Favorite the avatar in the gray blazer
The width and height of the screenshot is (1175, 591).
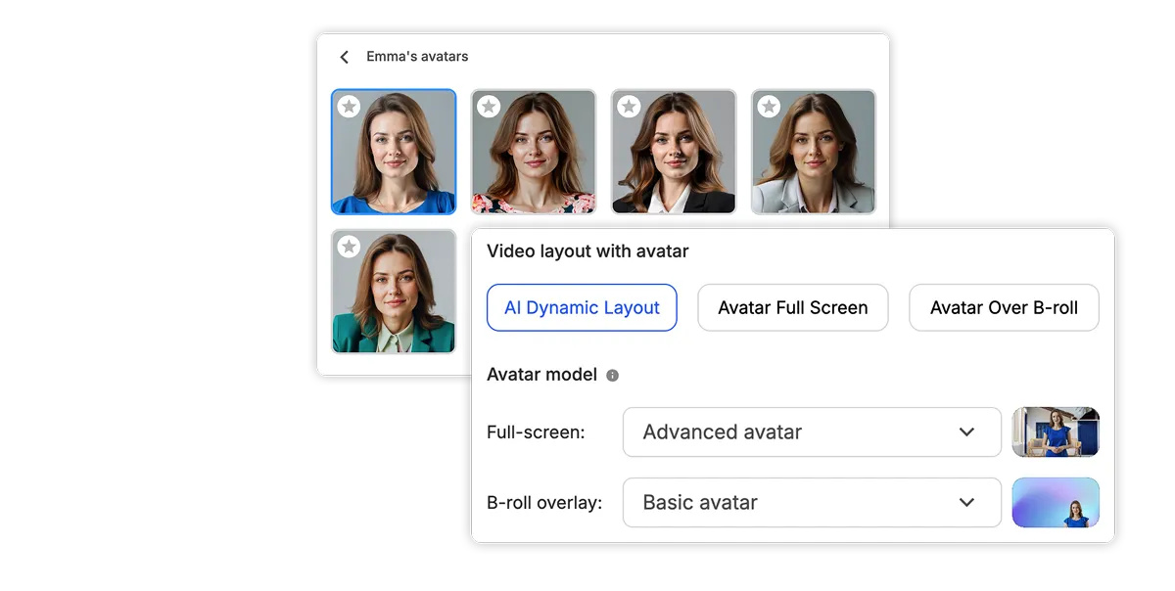[769, 107]
